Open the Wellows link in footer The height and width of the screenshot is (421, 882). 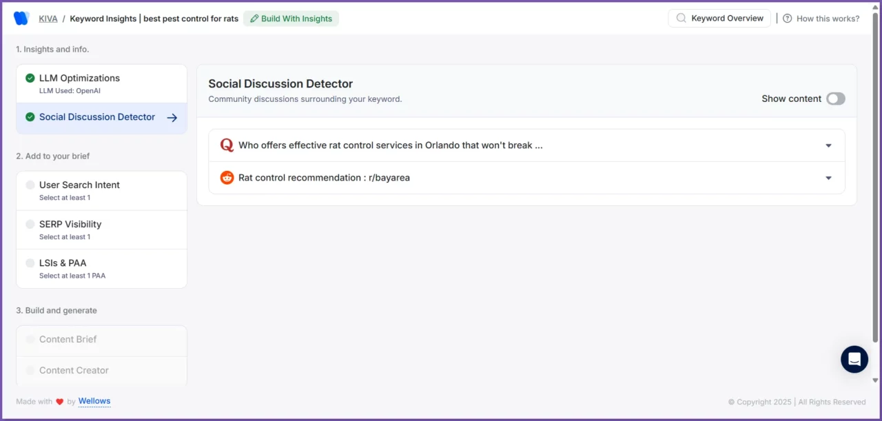pyautogui.click(x=94, y=401)
